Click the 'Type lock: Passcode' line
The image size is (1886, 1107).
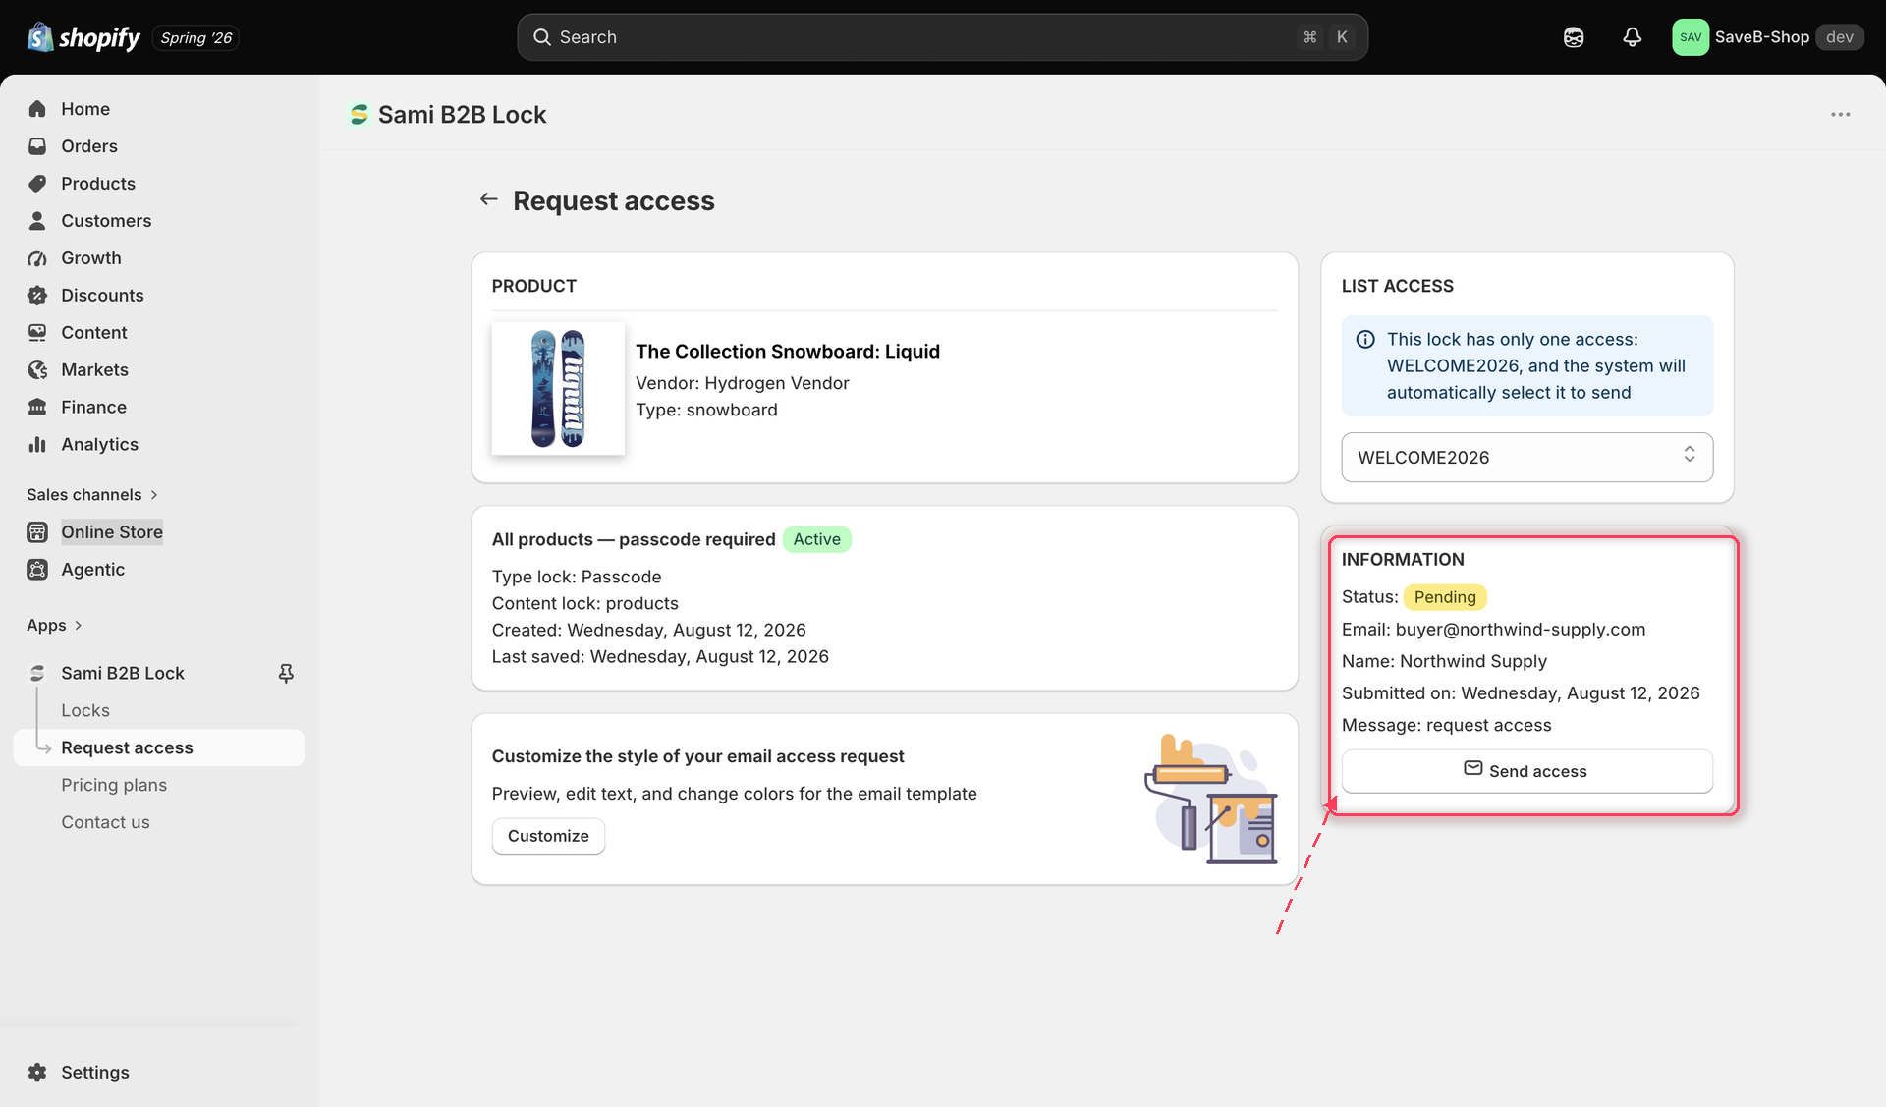577,578
